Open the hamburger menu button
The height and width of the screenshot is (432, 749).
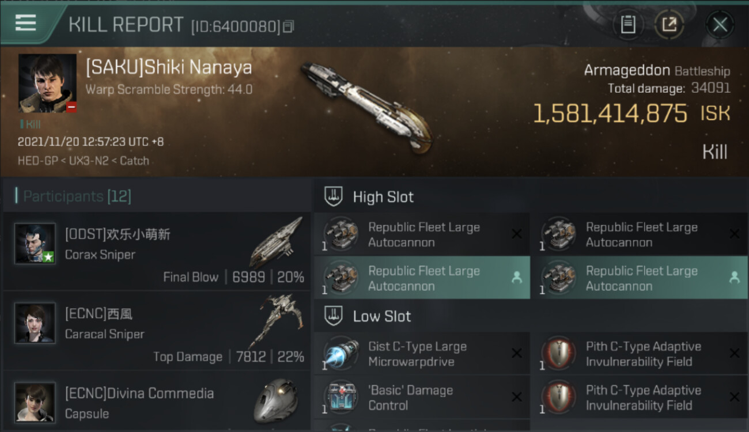point(25,23)
